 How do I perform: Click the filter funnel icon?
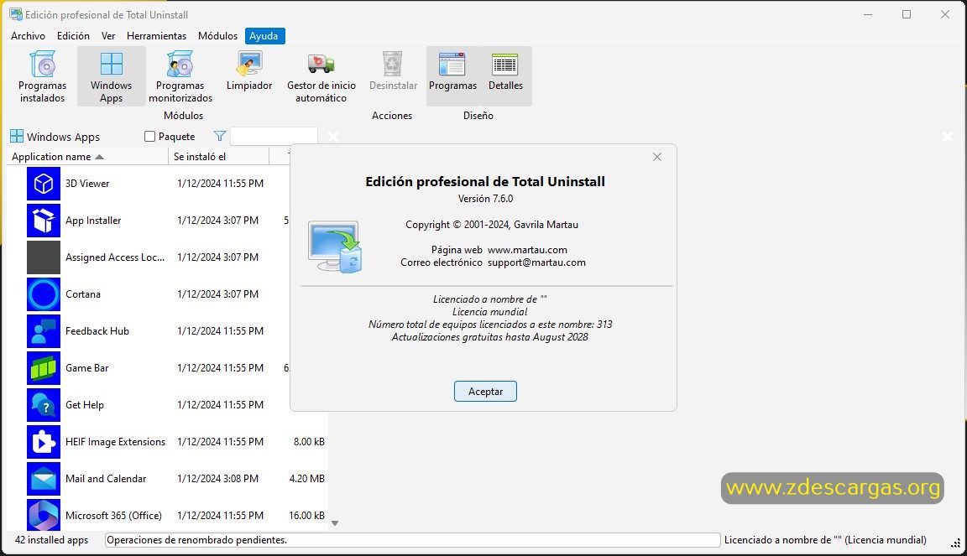coord(220,136)
